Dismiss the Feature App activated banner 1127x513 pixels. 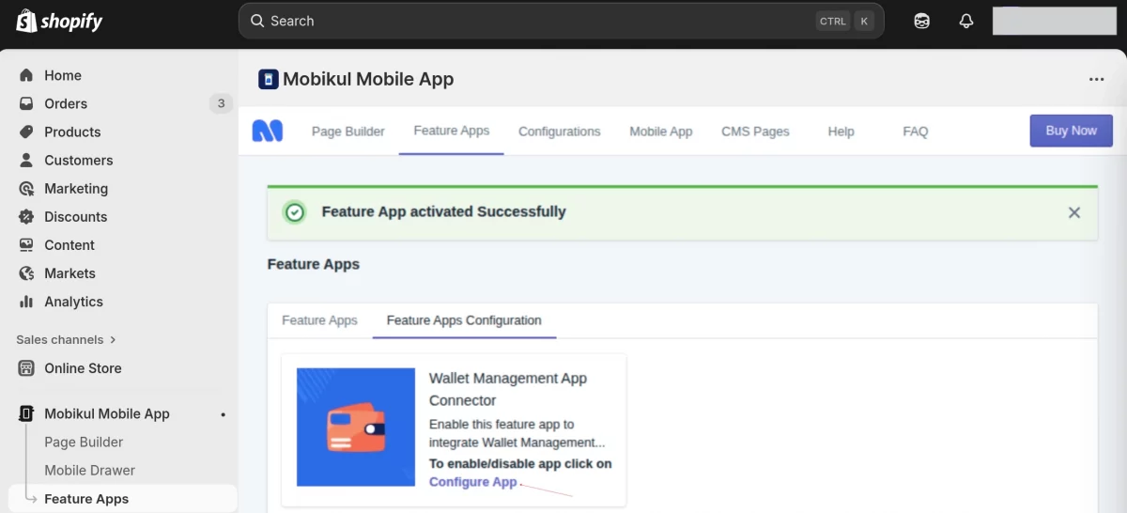point(1074,212)
